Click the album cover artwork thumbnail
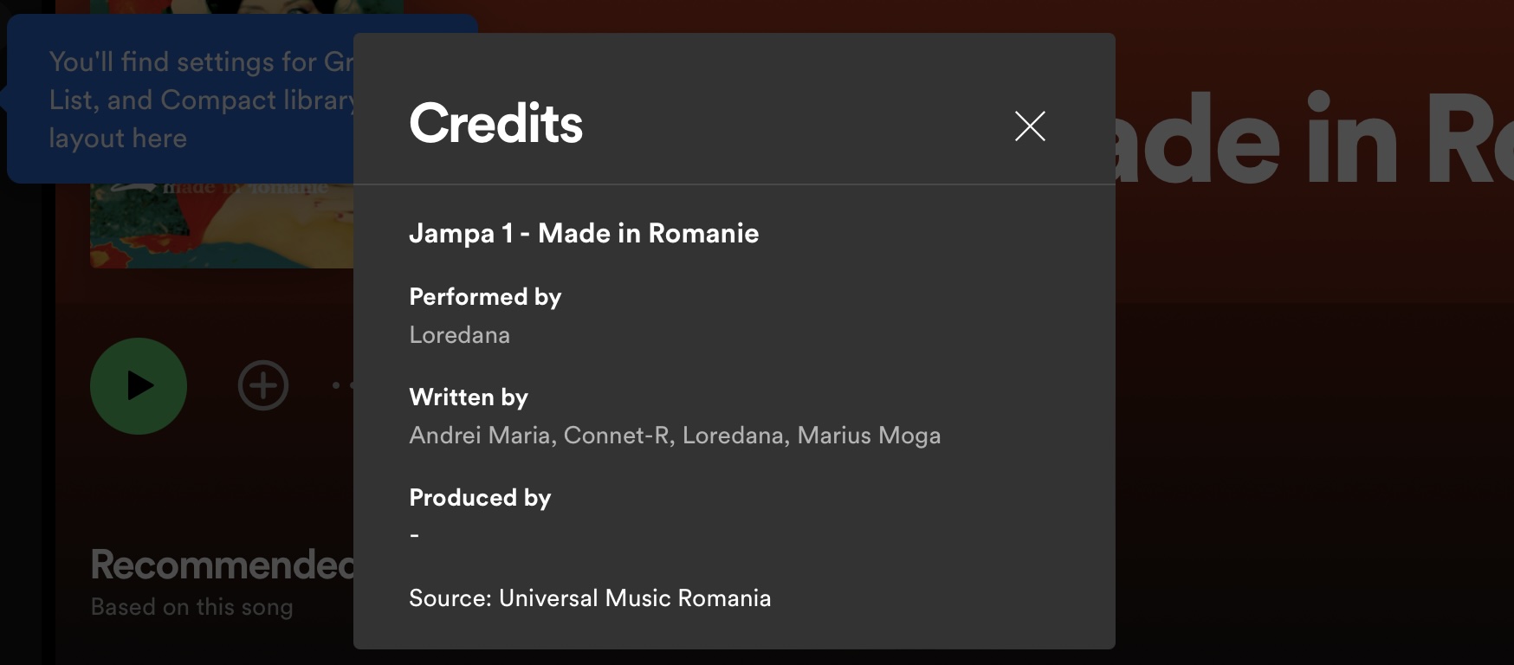The image size is (1514, 665). pyautogui.click(x=221, y=225)
